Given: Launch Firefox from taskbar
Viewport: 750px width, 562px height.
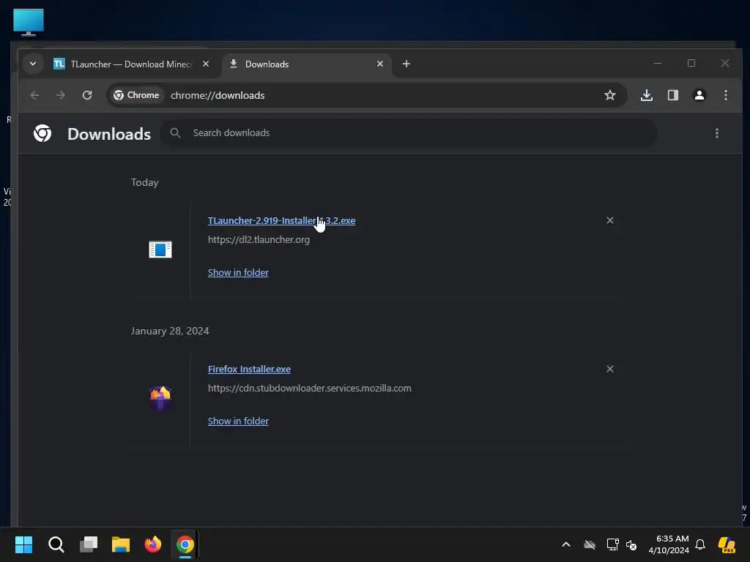Looking at the screenshot, I should pos(153,544).
